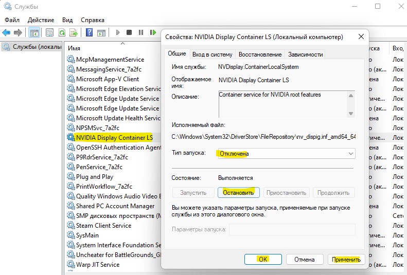The image size is (407, 275).
Task: Click the Services window title gear icon
Action: click(x=8, y=7)
